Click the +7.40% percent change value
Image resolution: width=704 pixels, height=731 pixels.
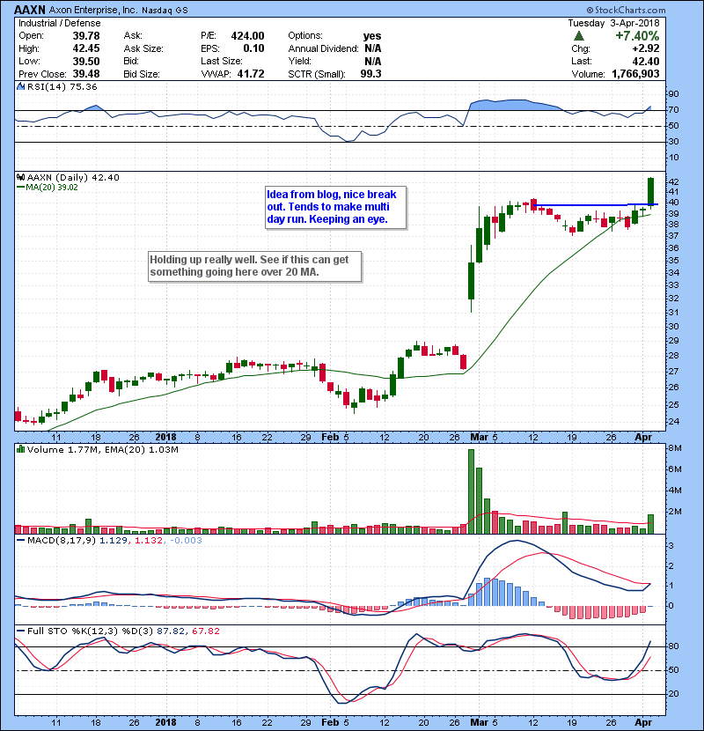tap(637, 36)
